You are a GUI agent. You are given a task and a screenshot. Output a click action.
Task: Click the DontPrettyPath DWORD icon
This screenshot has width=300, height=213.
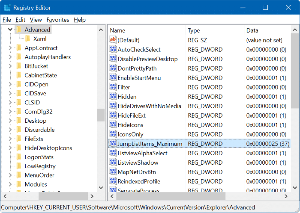pos(113,68)
